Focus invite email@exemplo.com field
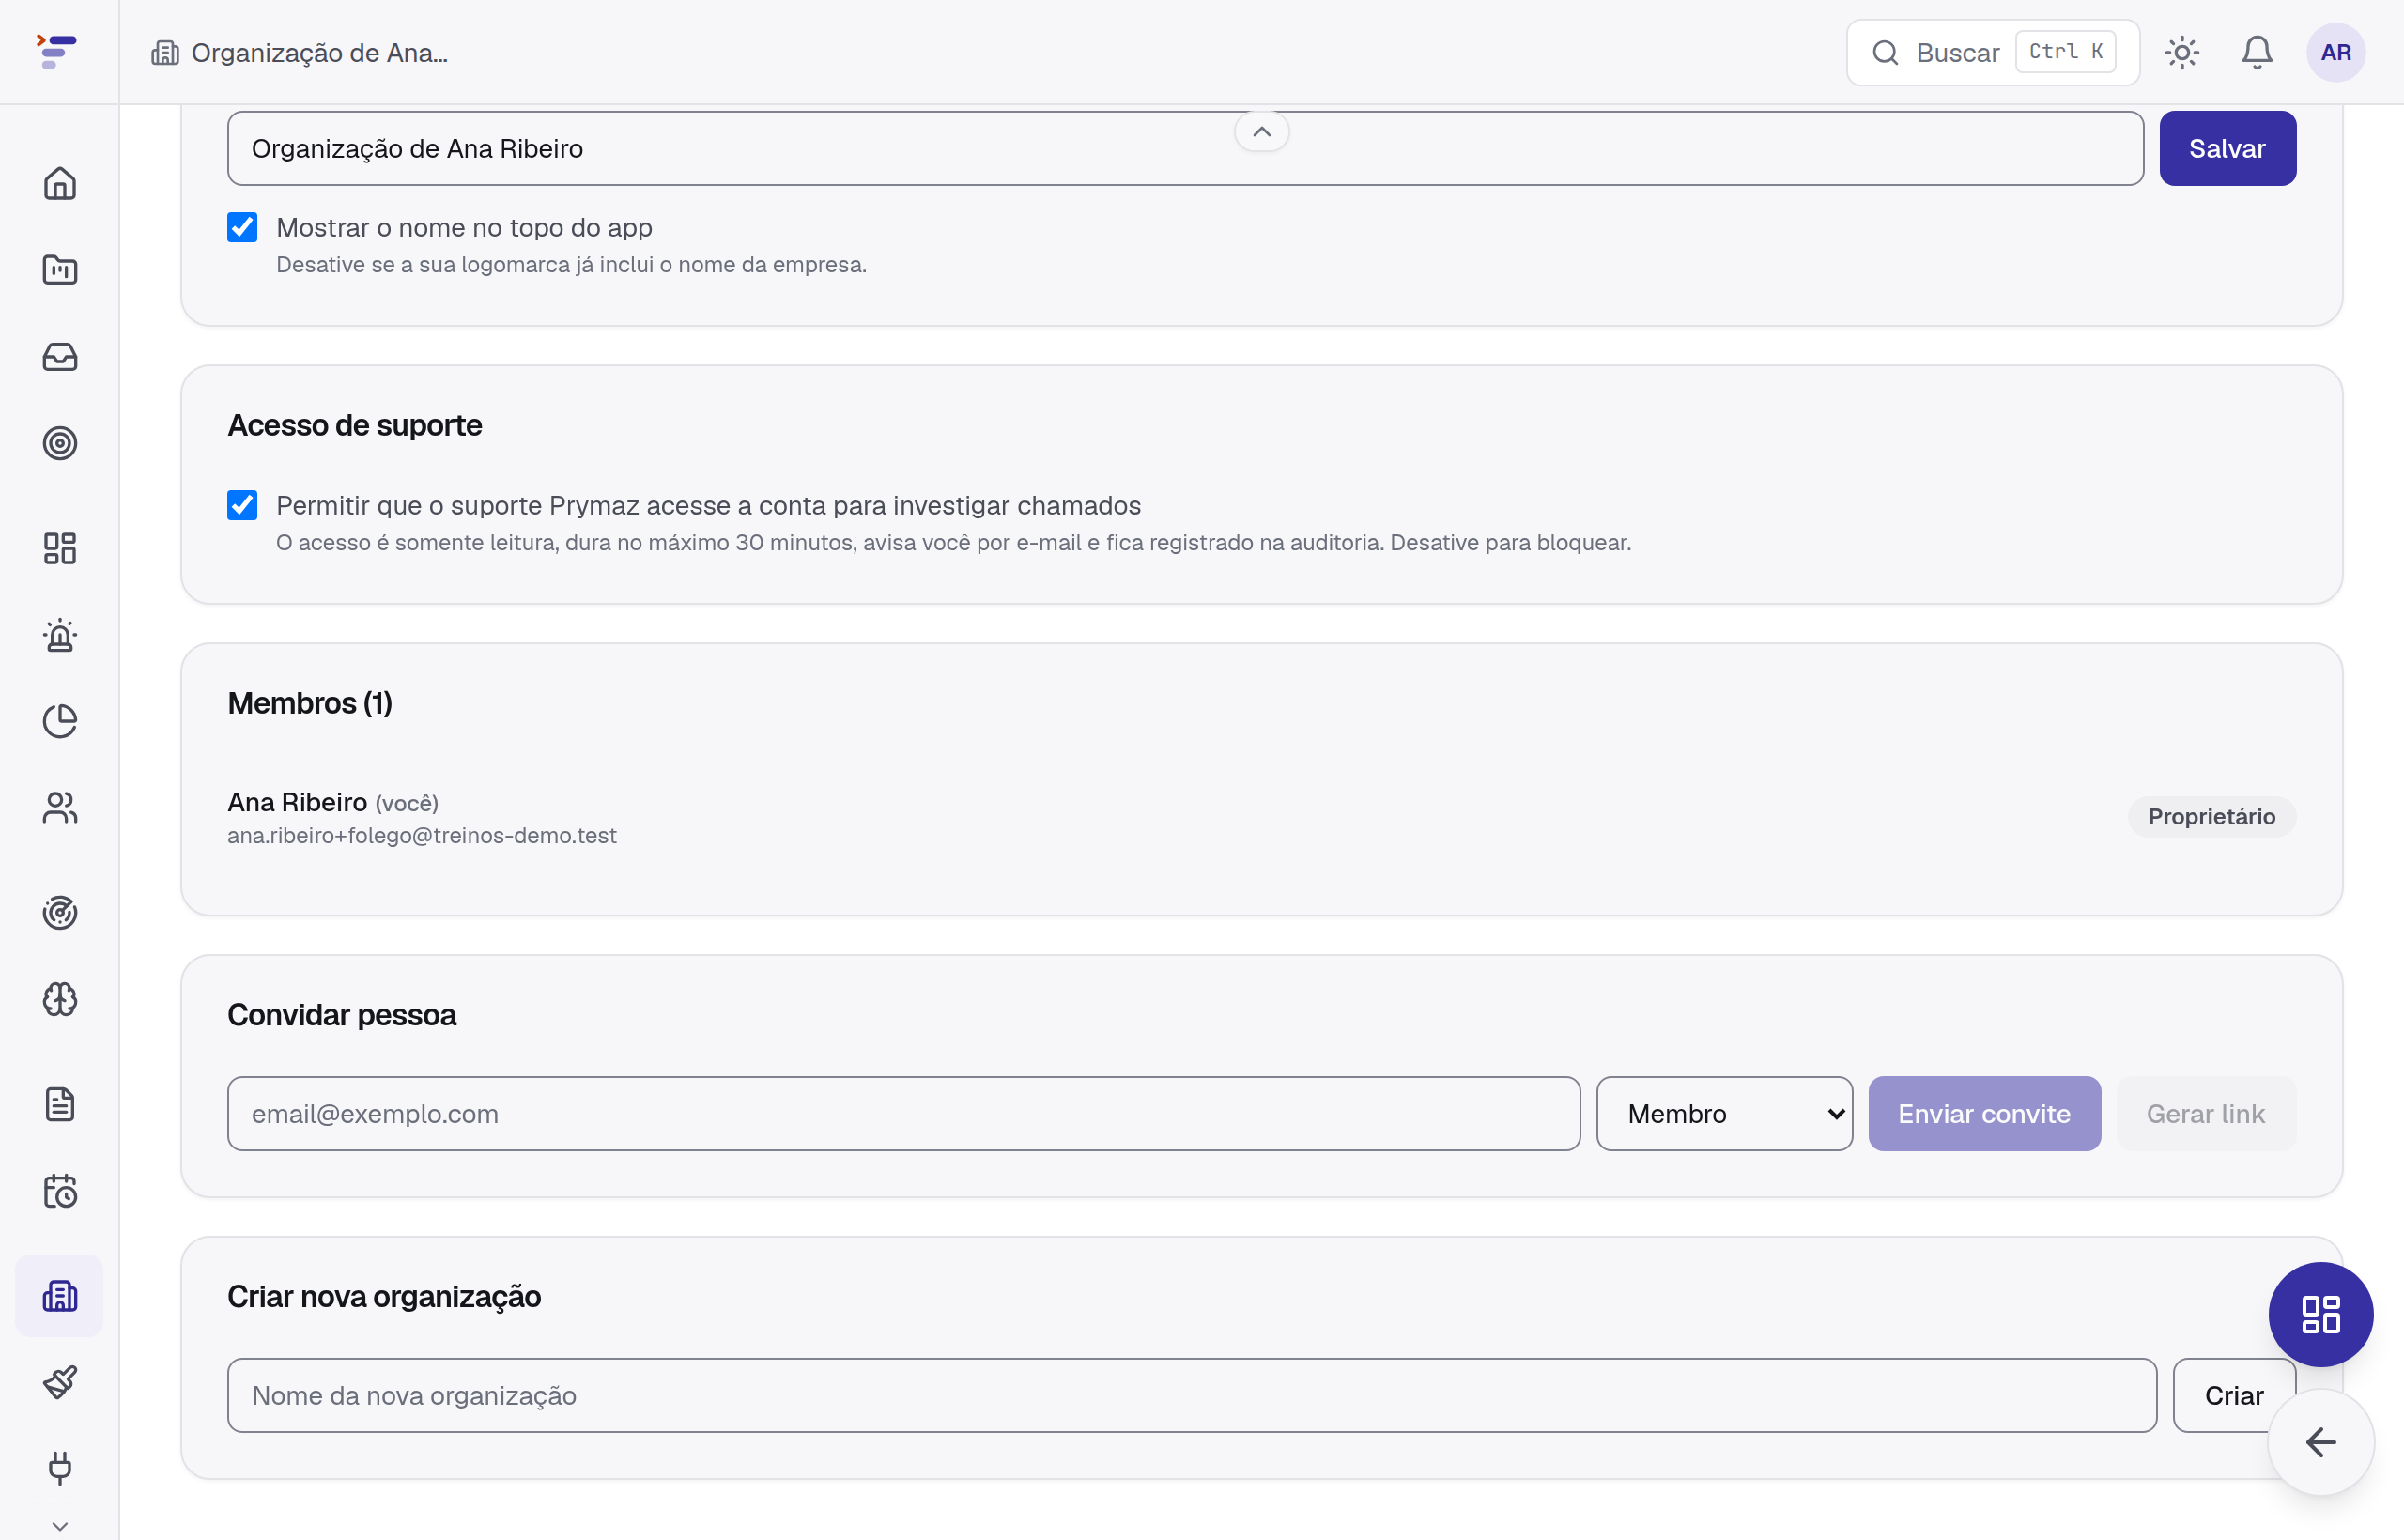 [x=904, y=1113]
